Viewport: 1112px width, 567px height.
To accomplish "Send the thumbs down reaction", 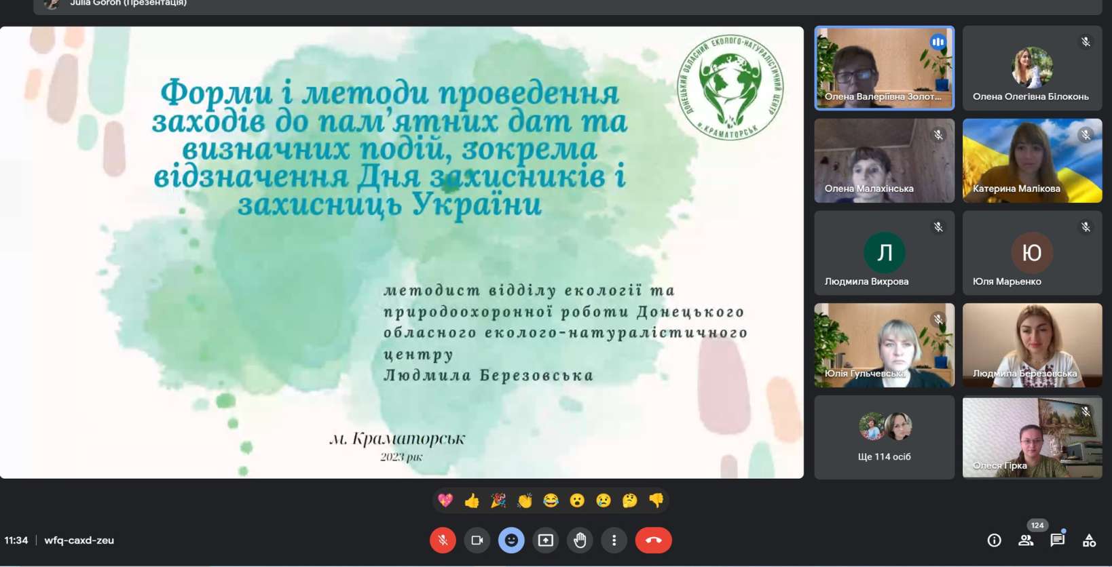I will (x=656, y=501).
